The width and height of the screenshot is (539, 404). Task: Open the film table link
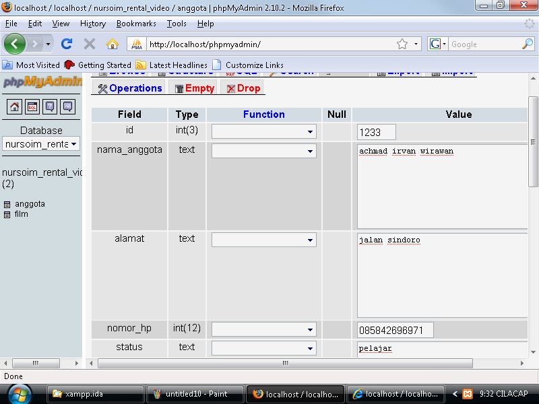pos(22,214)
